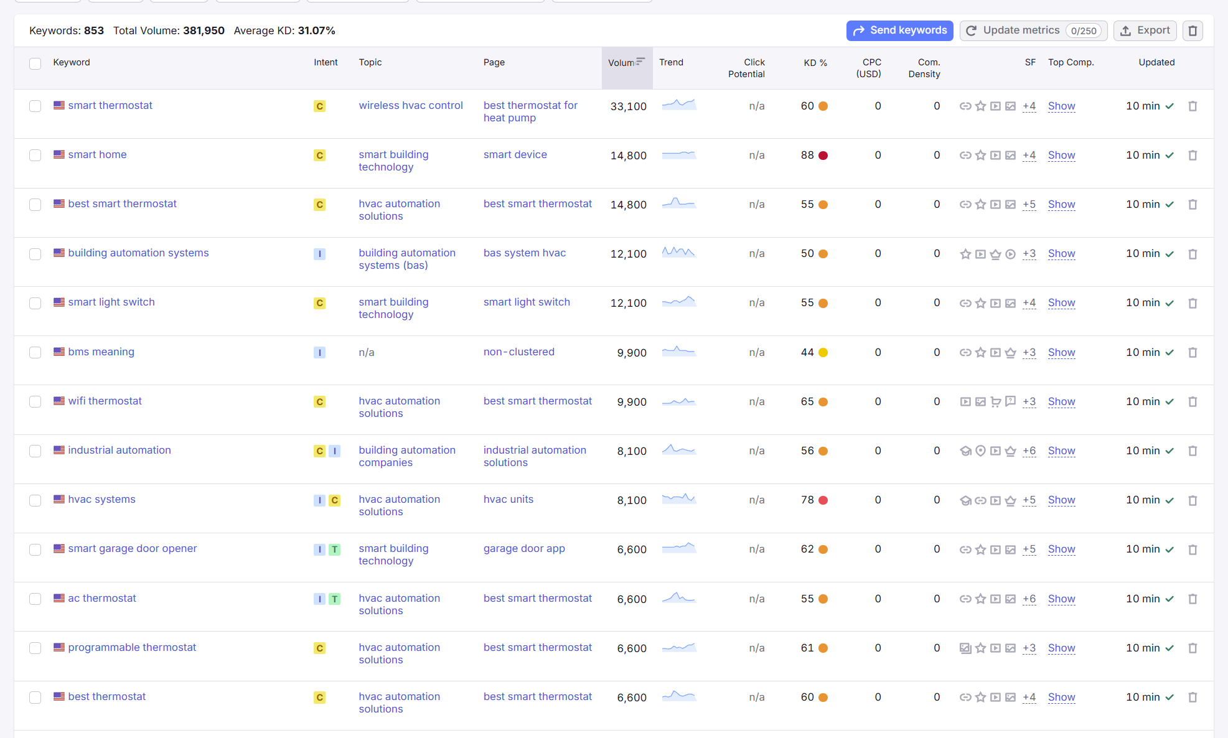This screenshot has width=1228, height=738.
Task: Show top competitors for best smart thermostat
Action: coord(1061,205)
